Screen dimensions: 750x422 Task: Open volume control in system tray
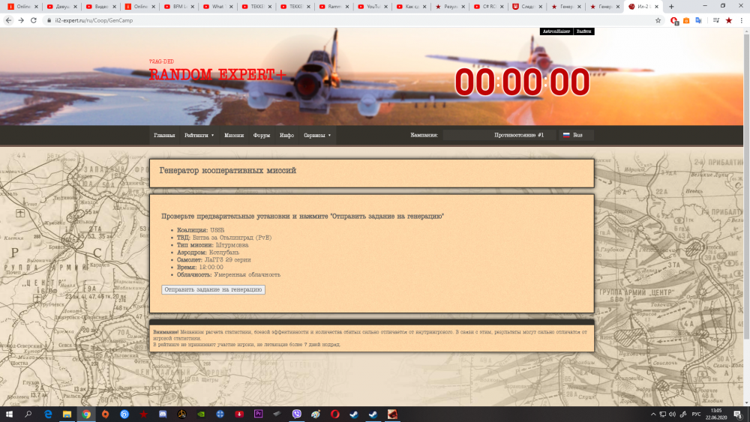tap(673, 415)
